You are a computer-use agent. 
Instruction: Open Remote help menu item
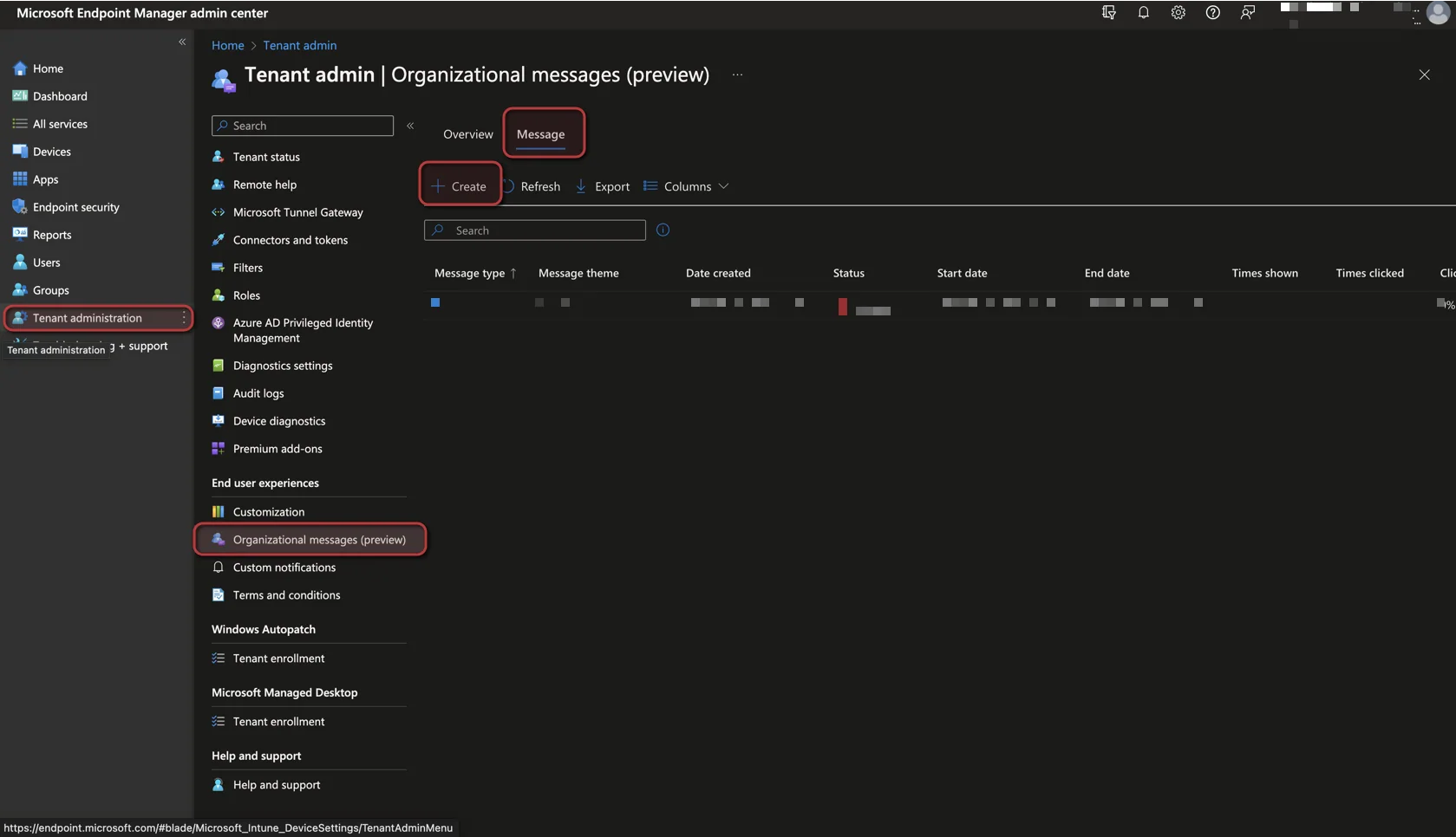[264, 185]
